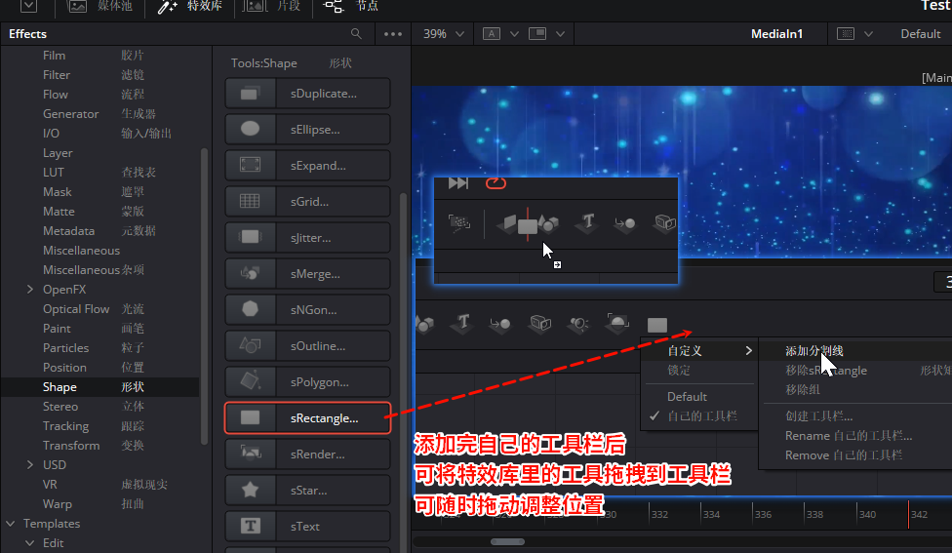Select the sRectangle tool button

click(x=308, y=418)
